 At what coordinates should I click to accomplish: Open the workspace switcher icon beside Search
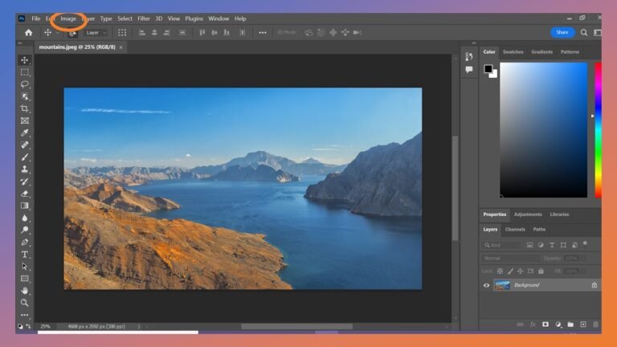[x=598, y=33]
